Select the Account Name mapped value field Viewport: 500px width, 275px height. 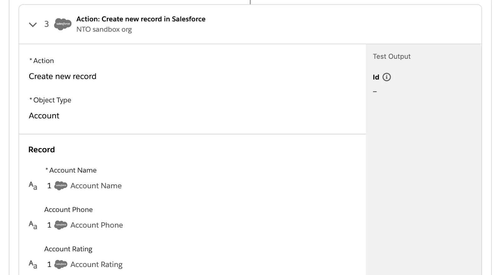click(84, 186)
